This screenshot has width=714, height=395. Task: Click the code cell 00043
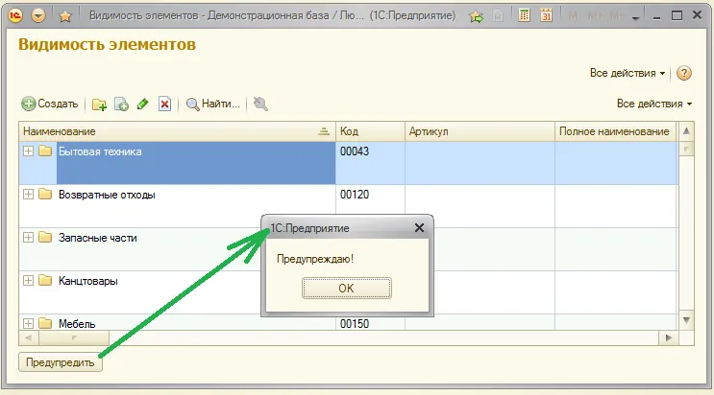pyautogui.click(x=370, y=163)
